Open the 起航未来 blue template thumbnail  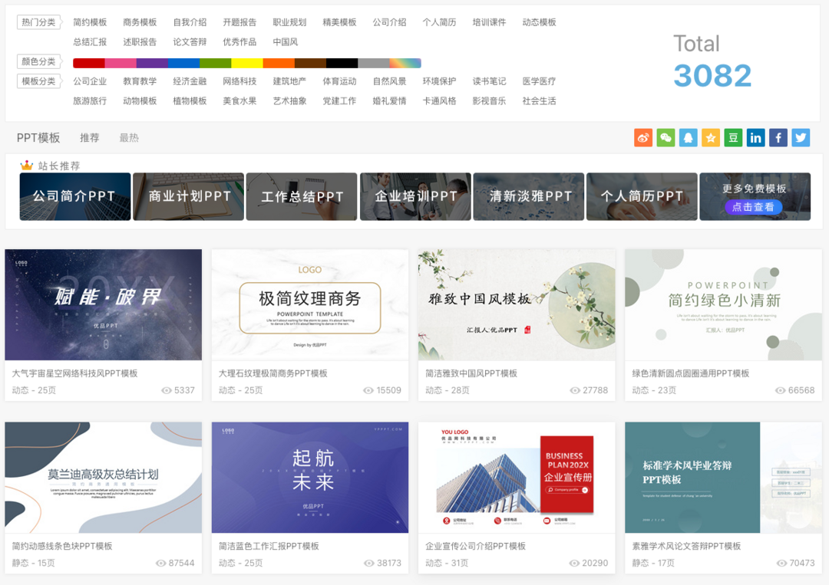click(x=310, y=477)
